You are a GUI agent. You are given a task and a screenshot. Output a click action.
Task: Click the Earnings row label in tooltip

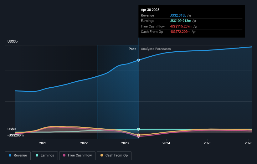tap(147, 21)
